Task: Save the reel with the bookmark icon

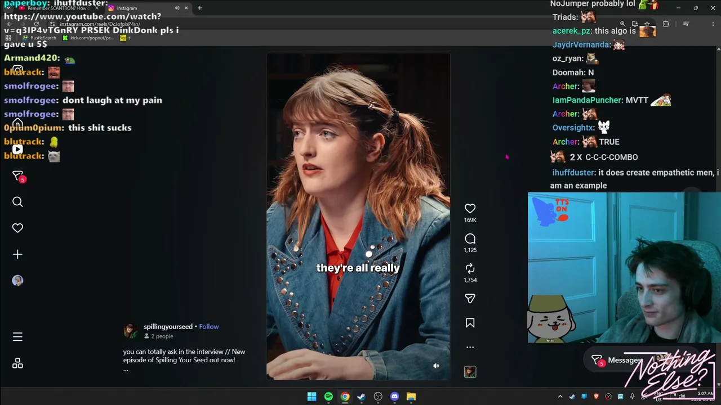Action: click(470, 323)
